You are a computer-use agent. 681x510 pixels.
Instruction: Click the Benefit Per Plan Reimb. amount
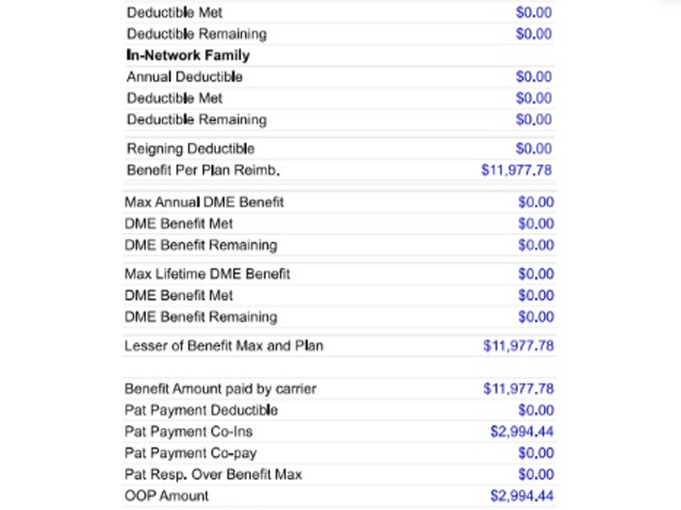[x=516, y=170]
